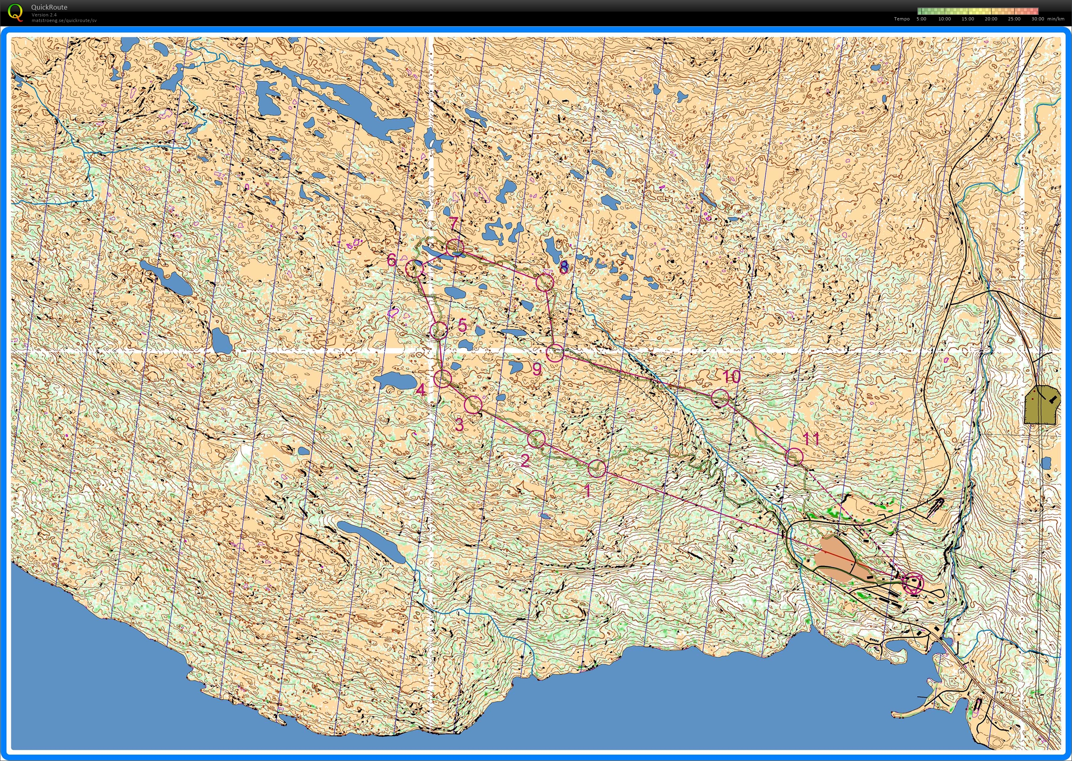Click the 'min/km' unit label

click(1056, 19)
